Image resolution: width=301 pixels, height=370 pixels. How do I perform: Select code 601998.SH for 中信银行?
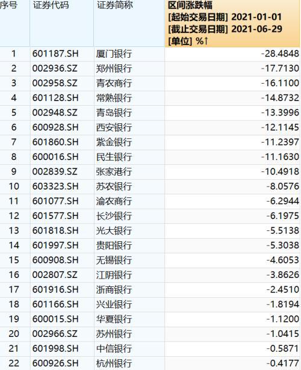(x=55, y=348)
